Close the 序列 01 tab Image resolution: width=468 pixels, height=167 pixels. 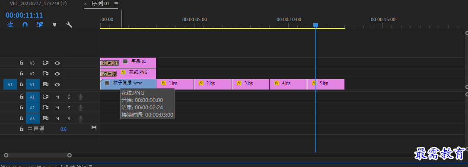click(x=86, y=3)
